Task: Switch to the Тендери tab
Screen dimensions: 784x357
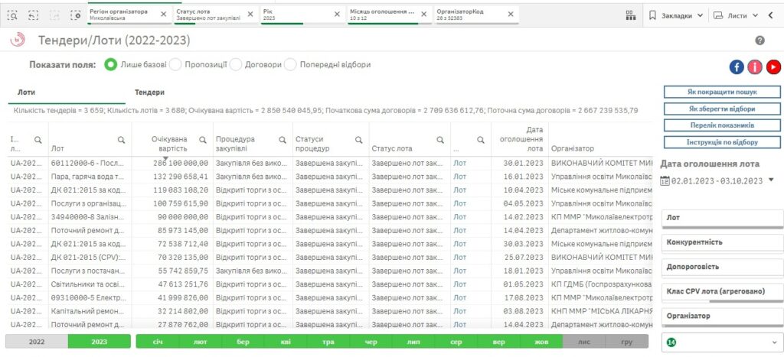Action: (x=149, y=92)
